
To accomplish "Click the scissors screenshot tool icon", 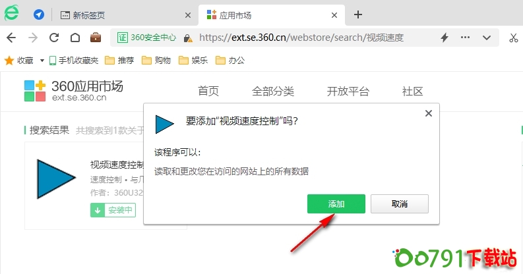I will coord(513,38).
